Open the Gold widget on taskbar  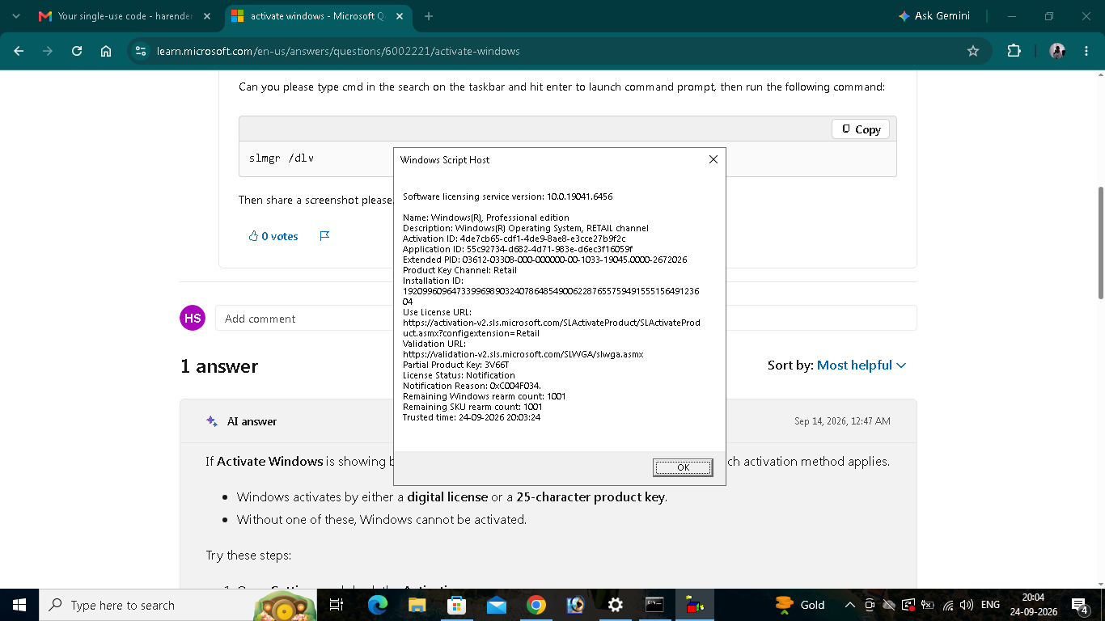[801, 605]
